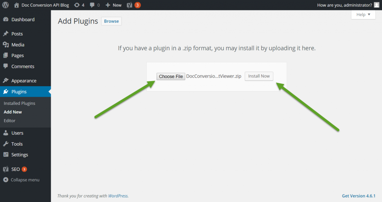The image size is (382, 202).
Task: Go to Installed Plugins submenu
Action: 19,103
